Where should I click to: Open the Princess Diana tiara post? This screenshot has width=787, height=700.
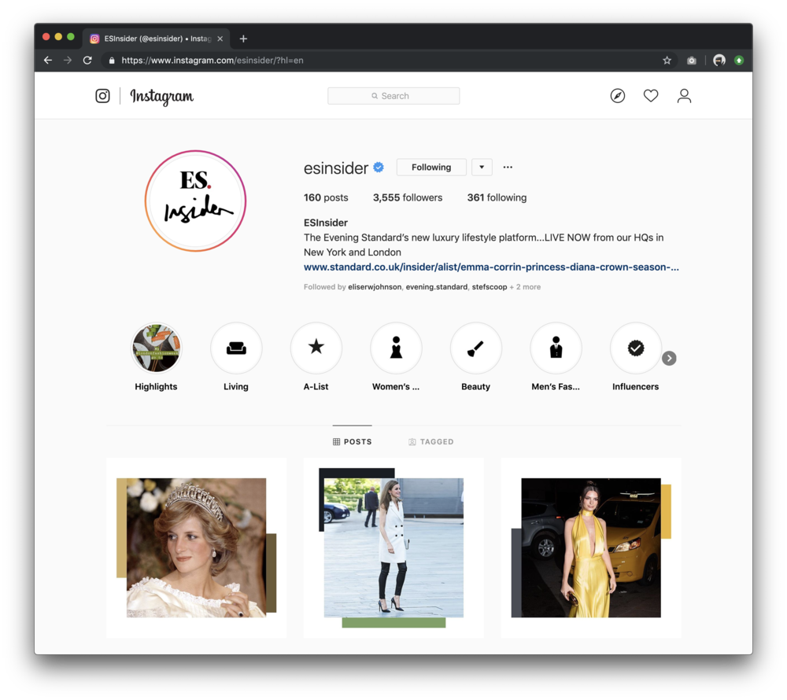tap(196, 547)
